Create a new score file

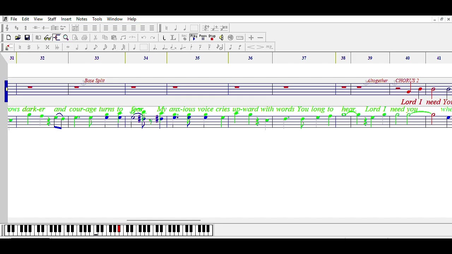[8, 37]
